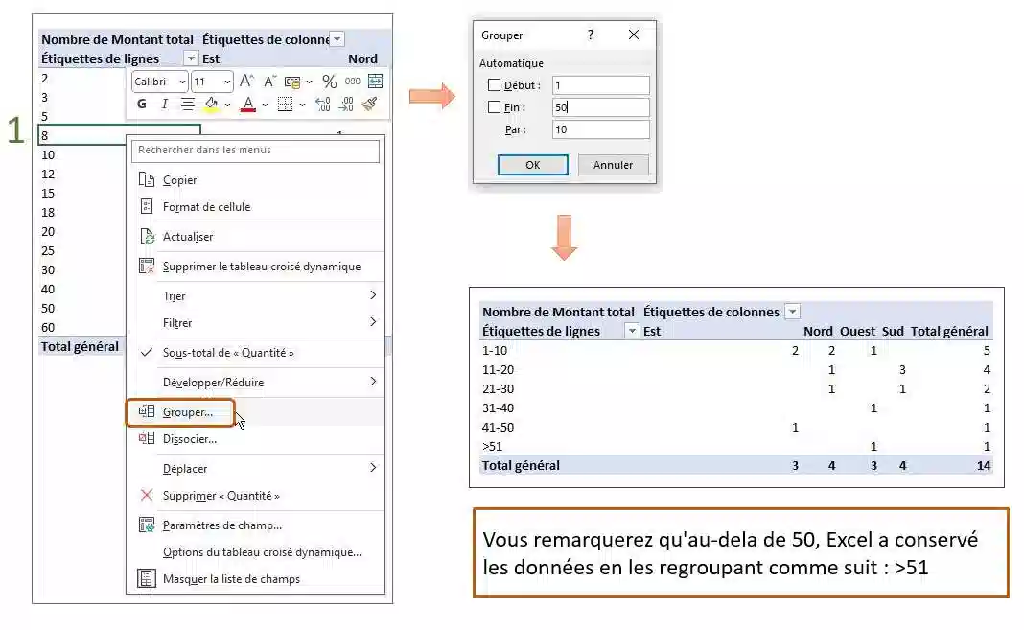This screenshot has width=1024, height=630.
Task: Select the 11-20 row label
Action: coord(498,369)
